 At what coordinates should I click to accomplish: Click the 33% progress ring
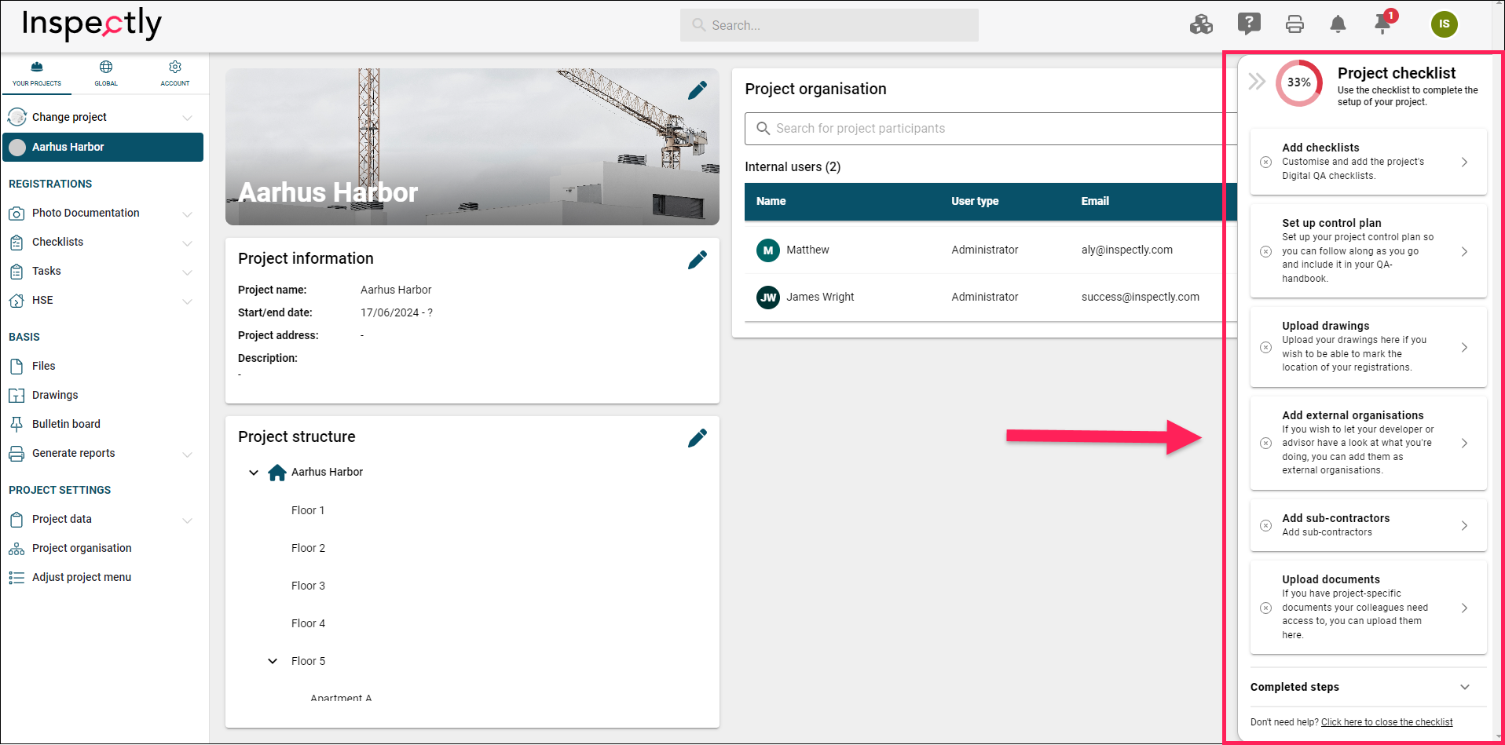point(1299,82)
